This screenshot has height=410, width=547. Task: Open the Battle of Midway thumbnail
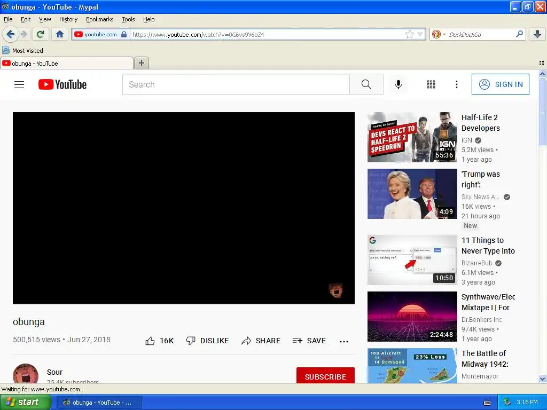(x=412, y=366)
